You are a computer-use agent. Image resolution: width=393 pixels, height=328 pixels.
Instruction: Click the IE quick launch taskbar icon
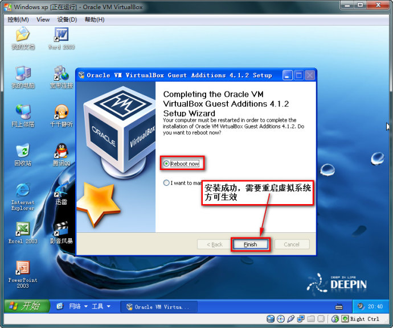point(60,306)
